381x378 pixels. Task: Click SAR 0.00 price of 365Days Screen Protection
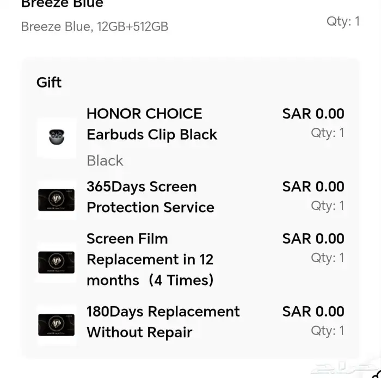coord(313,187)
